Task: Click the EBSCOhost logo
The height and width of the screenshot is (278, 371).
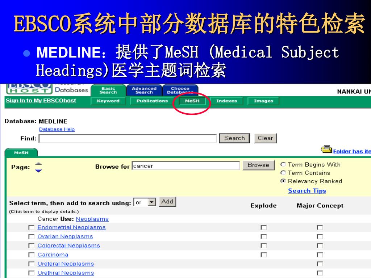Action: (29, 89)
